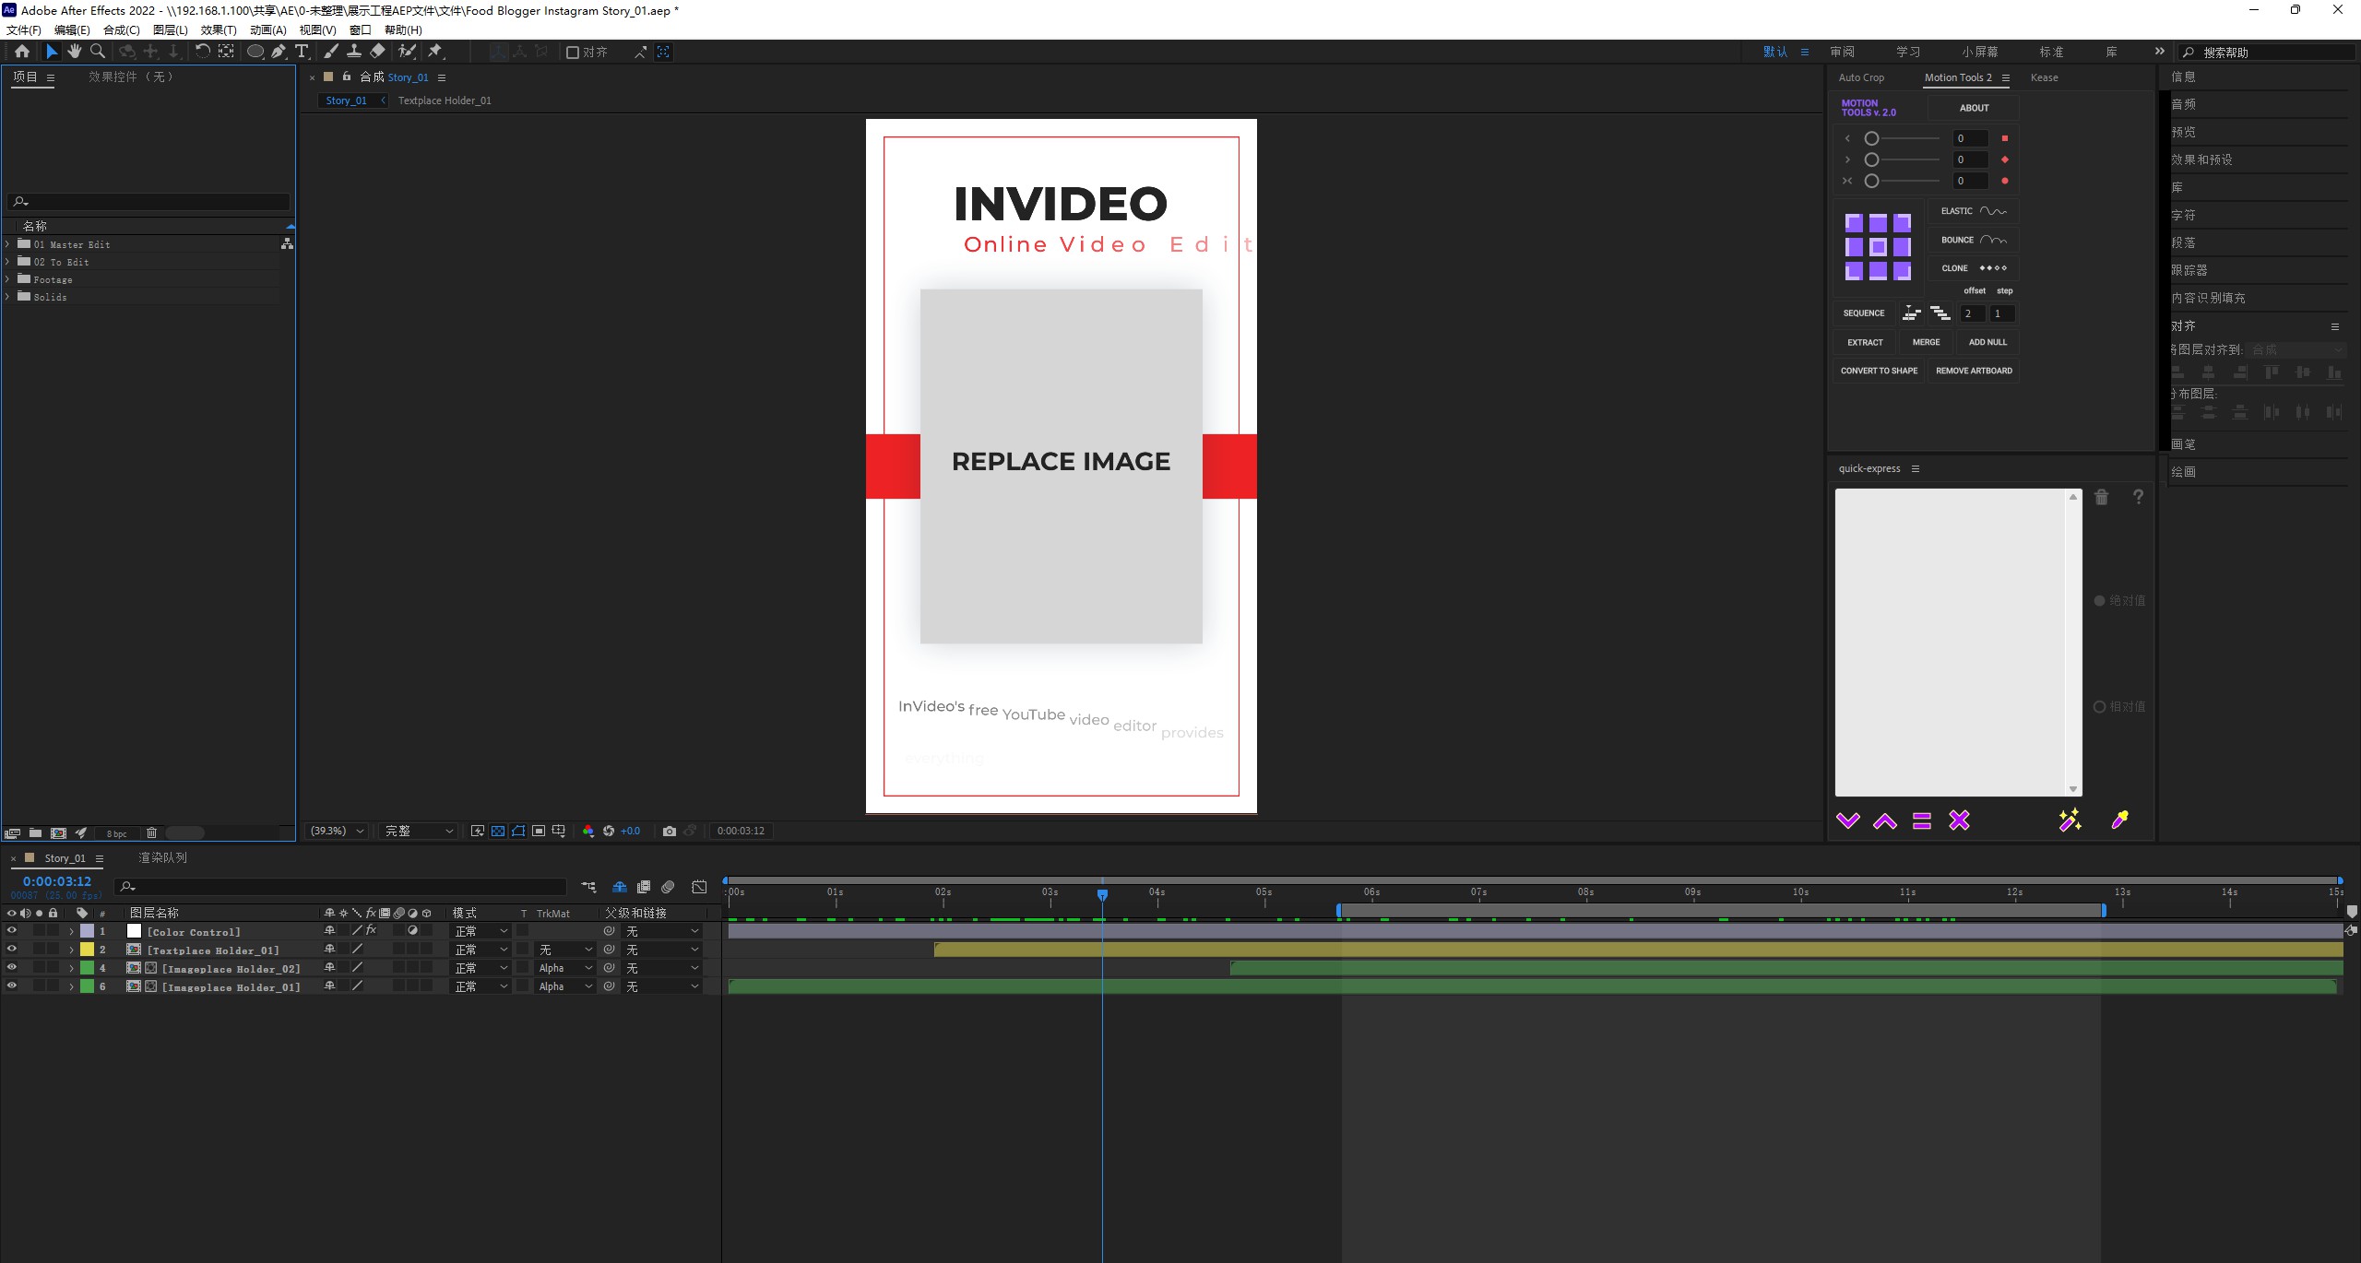The height and width of the screenshot is (1263, 2361).
Task: Click the ABOUT button in Motion Tools
Action: coord(1974,108)
